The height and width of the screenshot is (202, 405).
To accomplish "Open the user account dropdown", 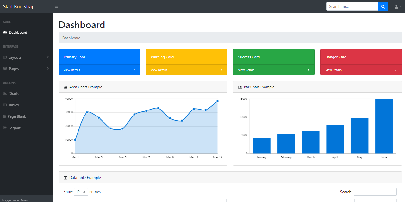I will pyautogui.click(x=398, y=6).
